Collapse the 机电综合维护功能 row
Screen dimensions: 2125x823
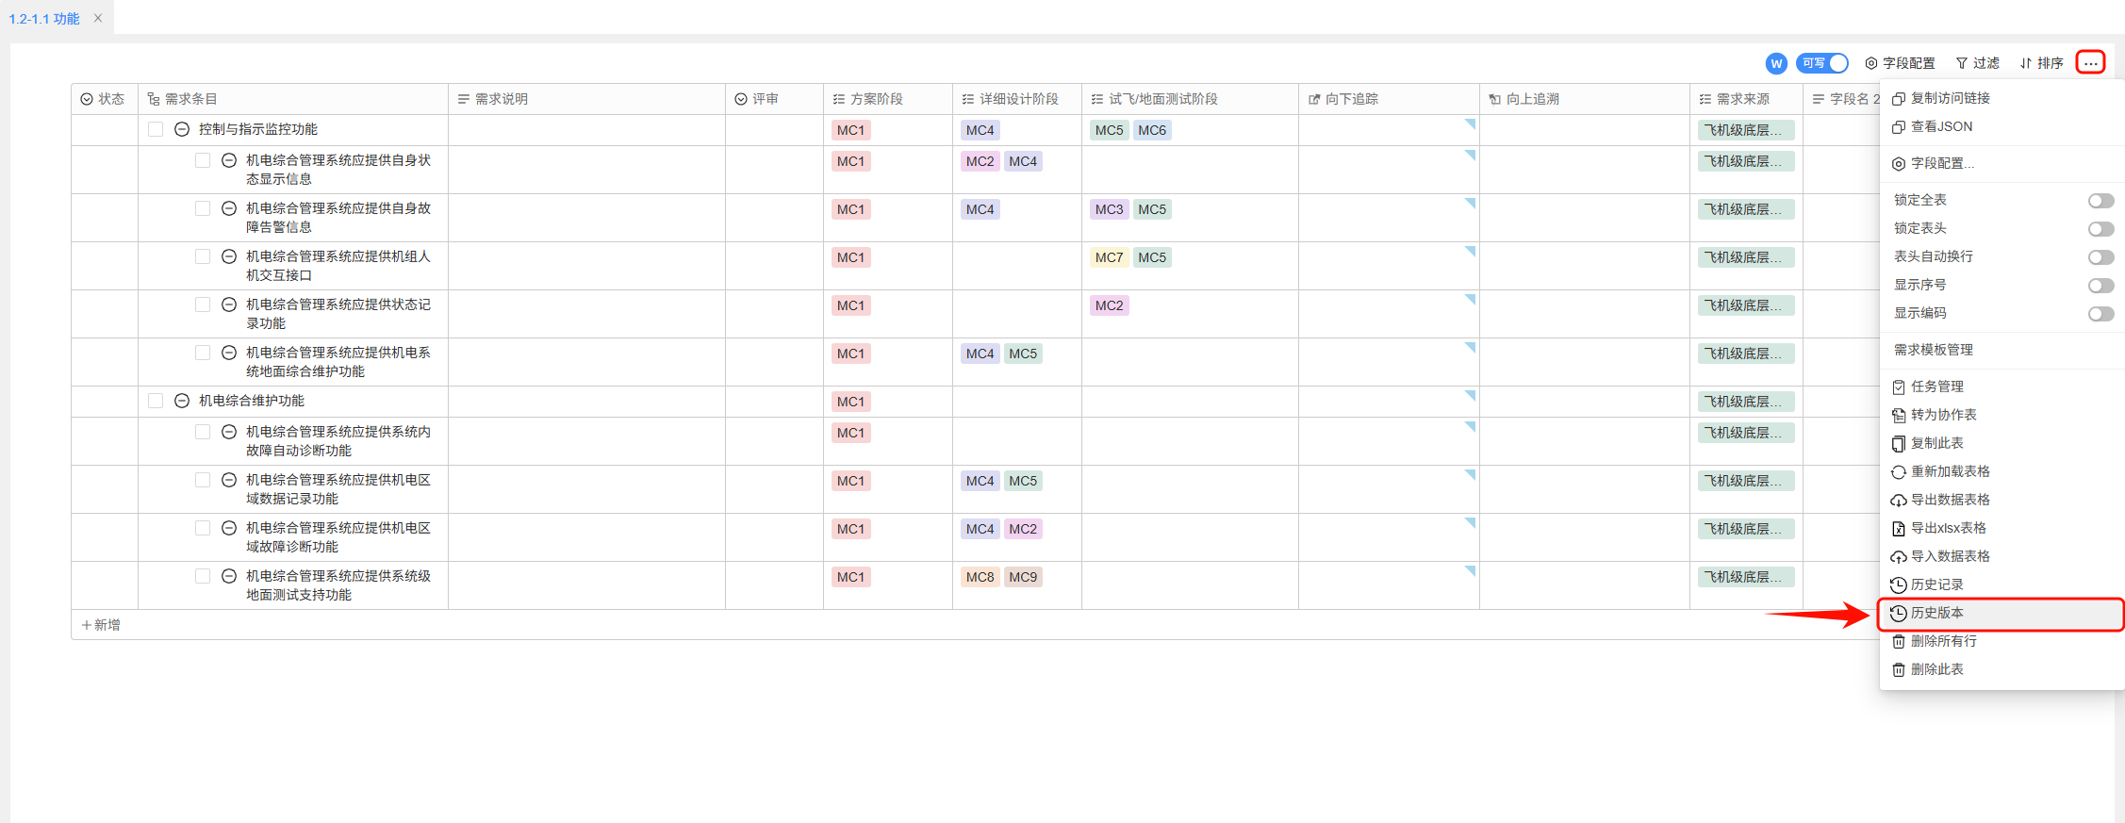182,401
